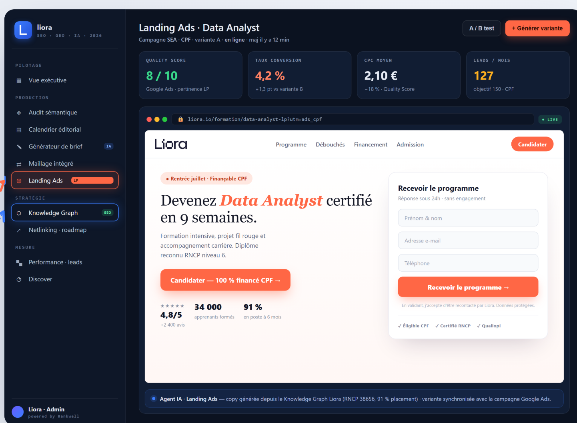Click the padlock icon in URL bar

click(180, 119)
